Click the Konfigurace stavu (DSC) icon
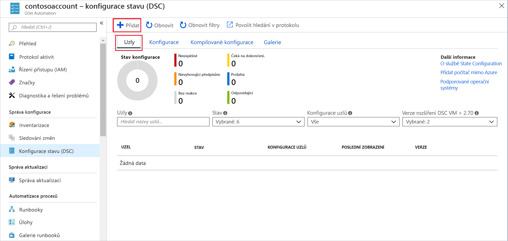508x241 pixels. (12, 151)
